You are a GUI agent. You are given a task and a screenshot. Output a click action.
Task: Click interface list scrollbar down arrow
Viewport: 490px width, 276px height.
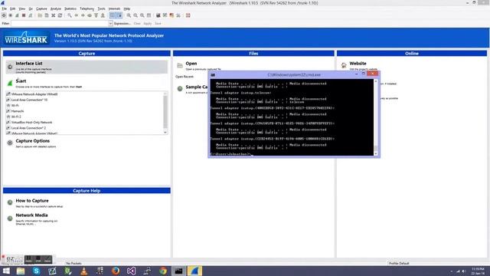(165, 133)
